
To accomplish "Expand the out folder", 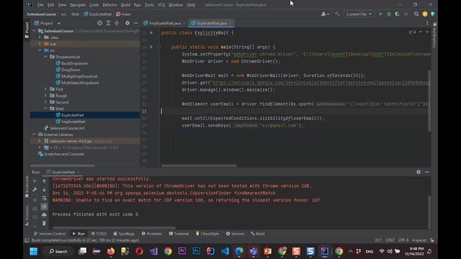I will click(x=40, y=44).
